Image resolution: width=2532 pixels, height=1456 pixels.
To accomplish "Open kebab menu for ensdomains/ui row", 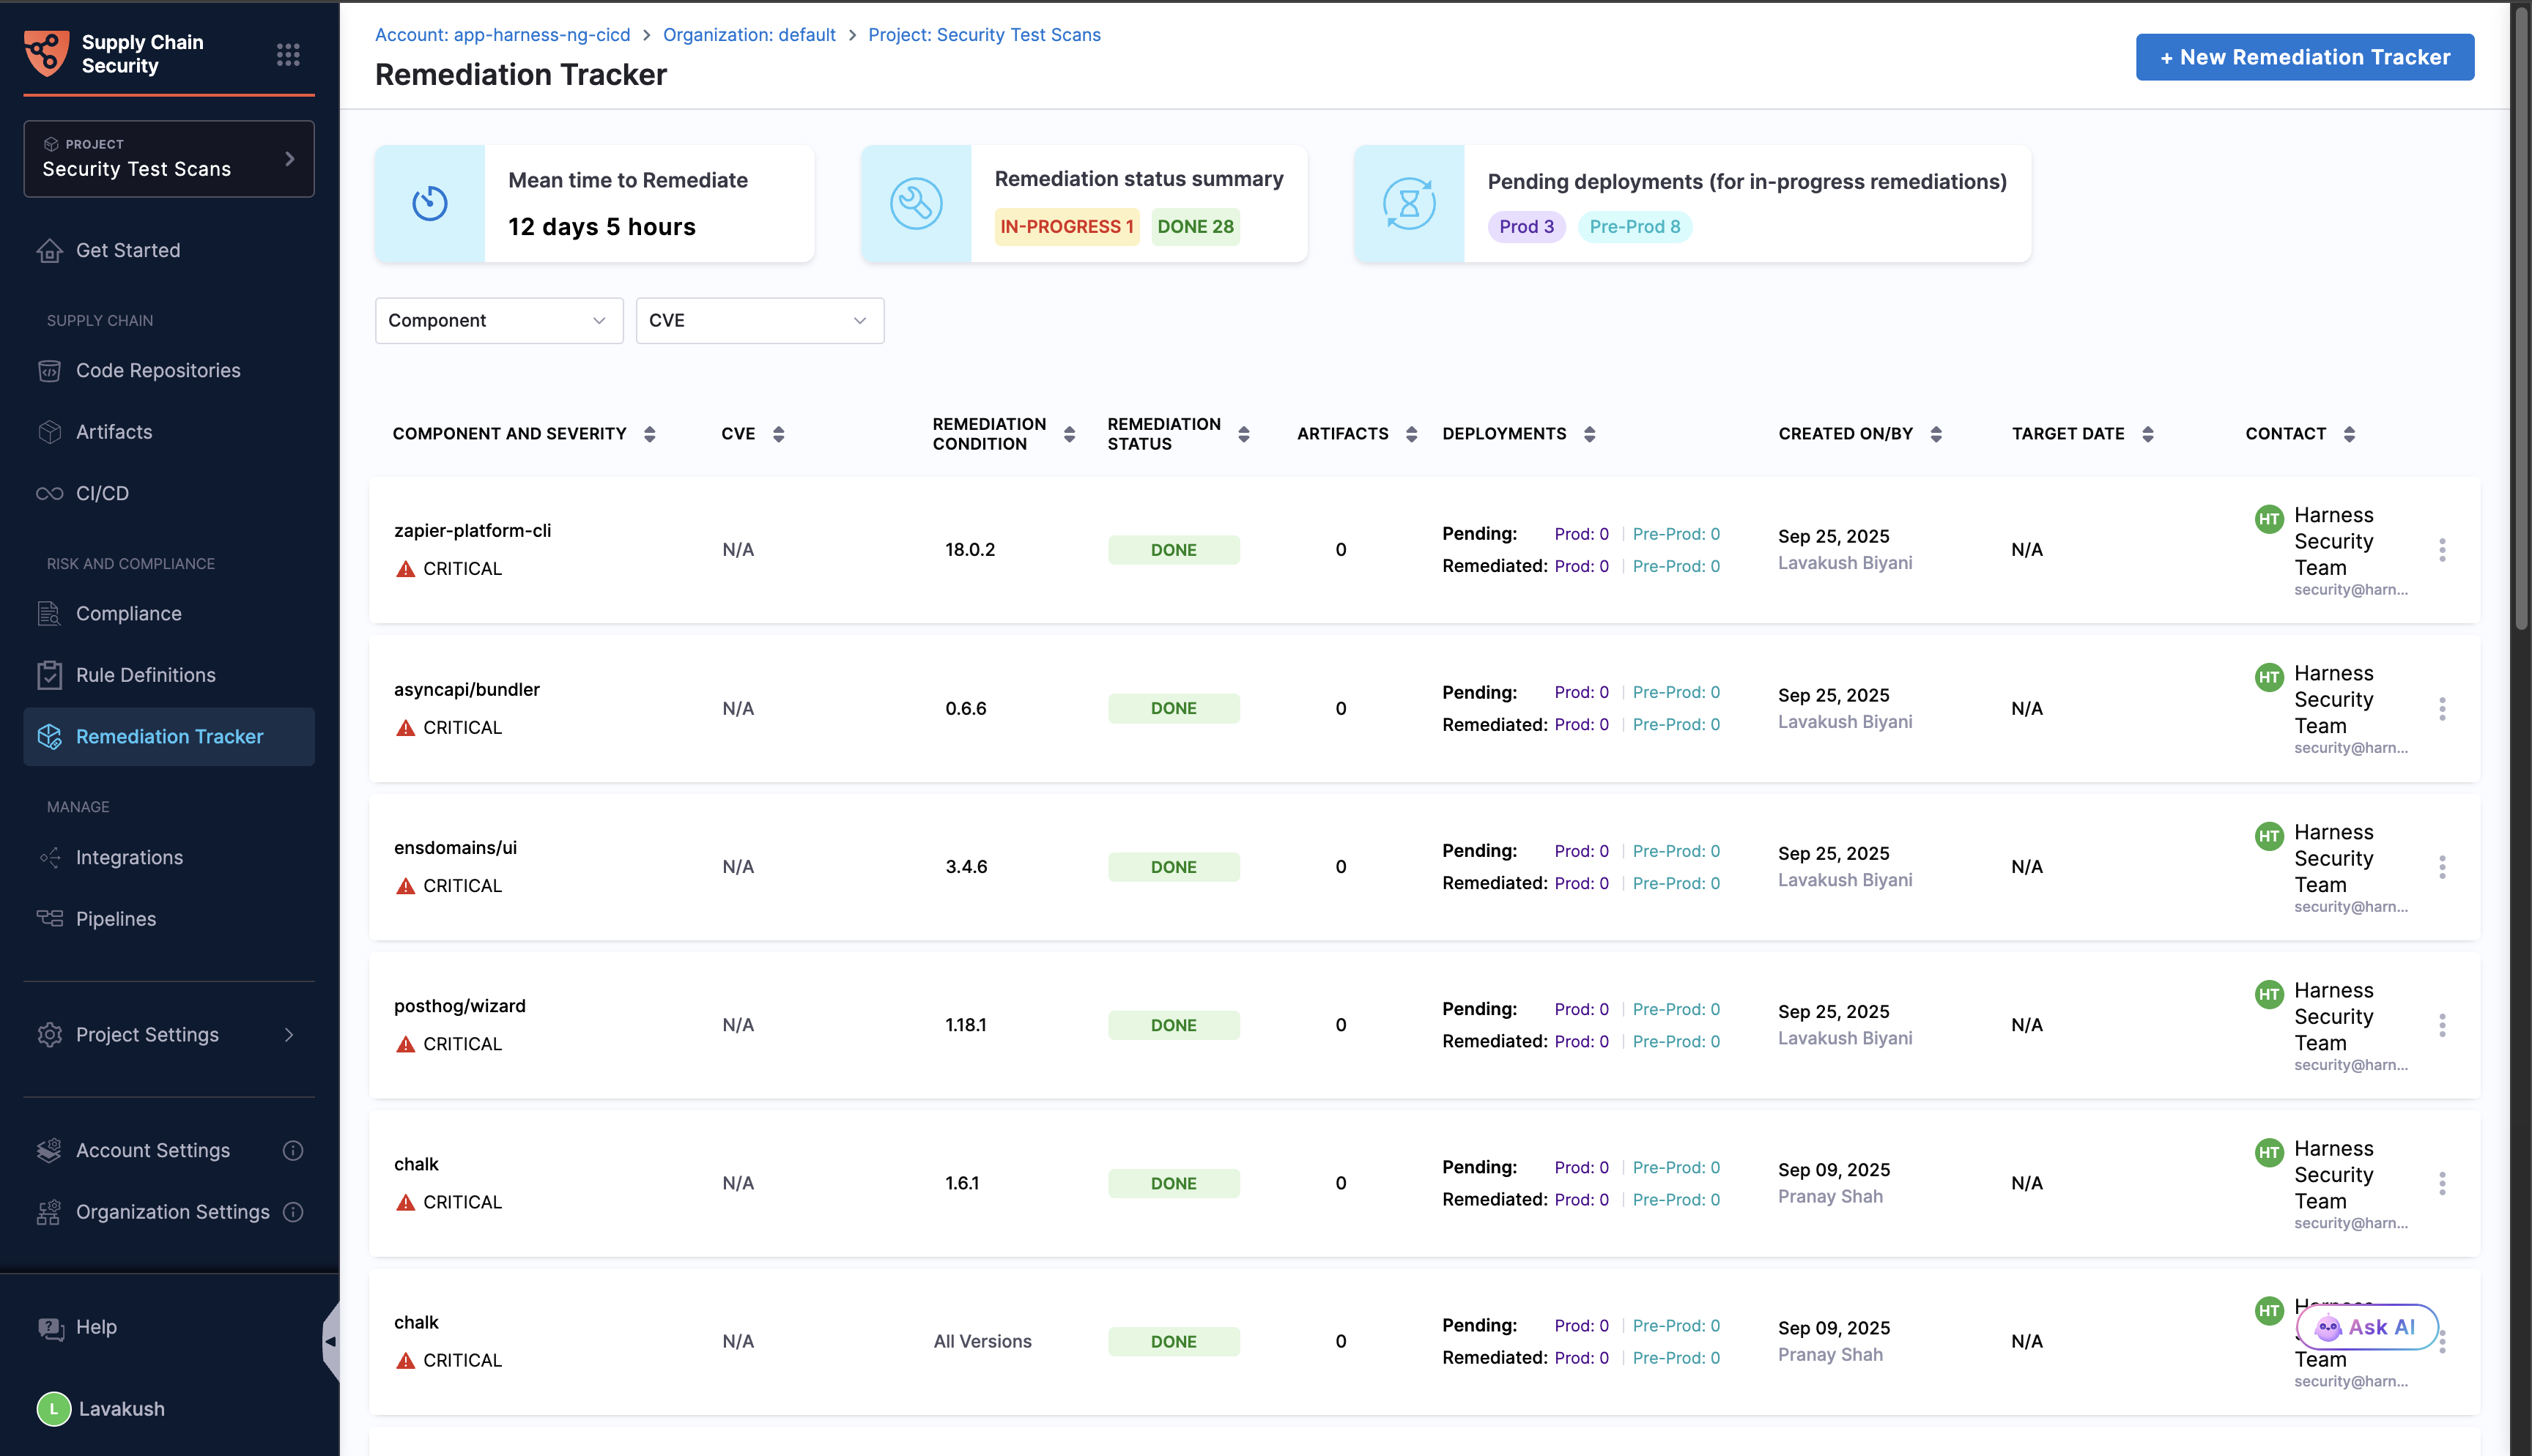I will [2442, 867].
